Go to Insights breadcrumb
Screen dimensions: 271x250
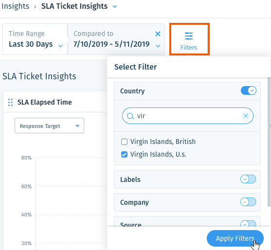point(15,6)
